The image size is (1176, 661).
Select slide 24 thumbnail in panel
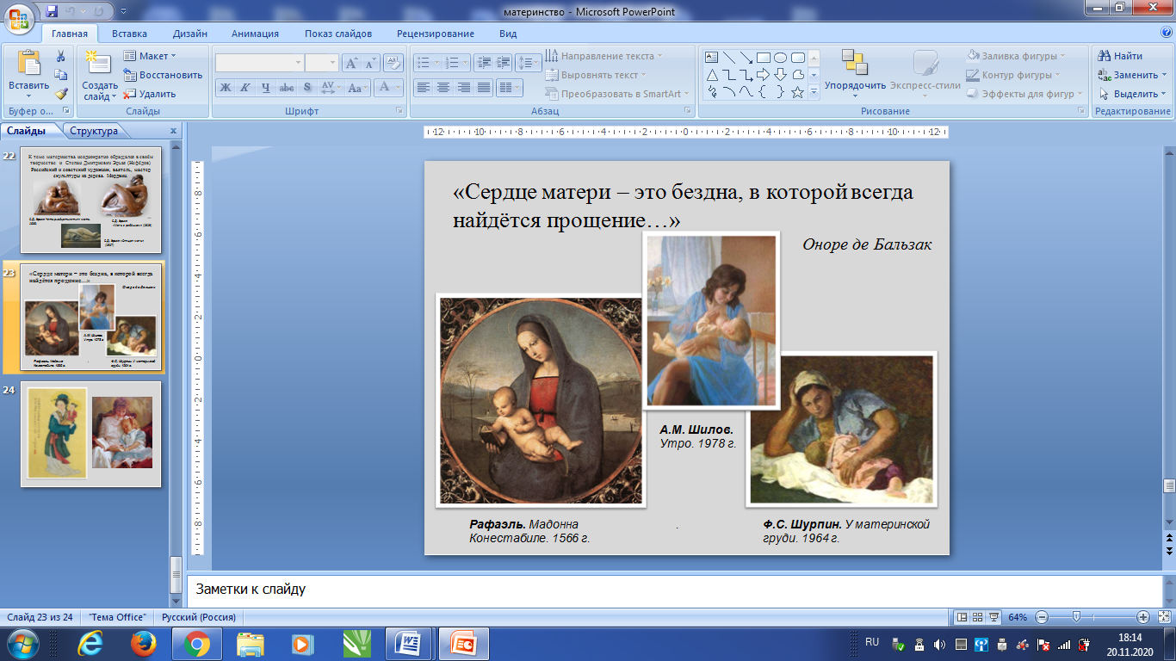tap(90, 435)
